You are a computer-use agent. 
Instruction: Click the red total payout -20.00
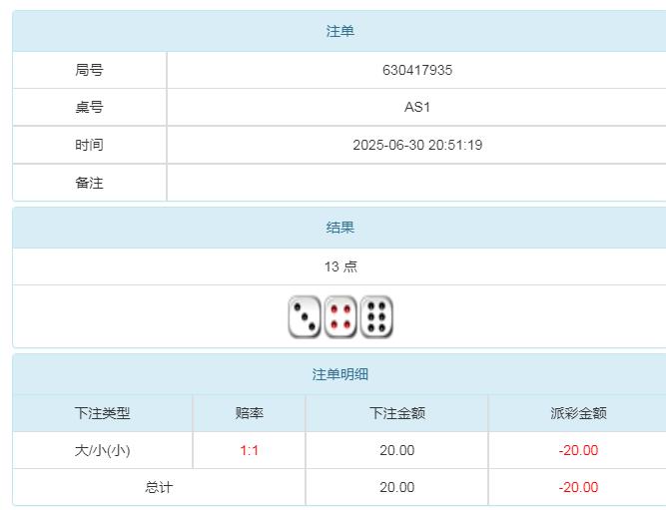578,487
